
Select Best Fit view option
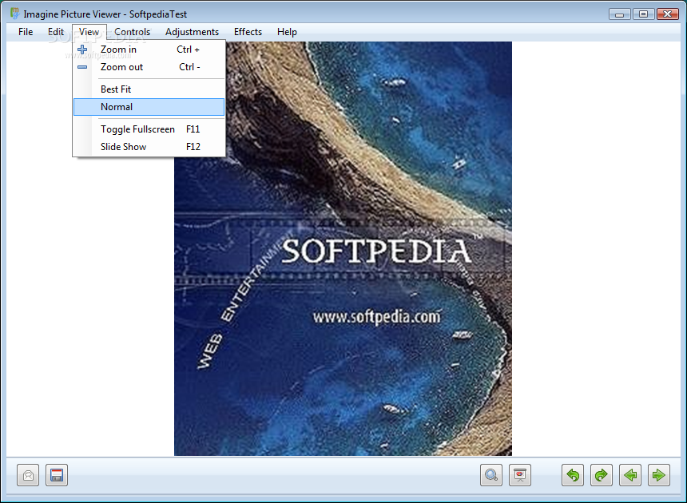[x=149, y=89]
